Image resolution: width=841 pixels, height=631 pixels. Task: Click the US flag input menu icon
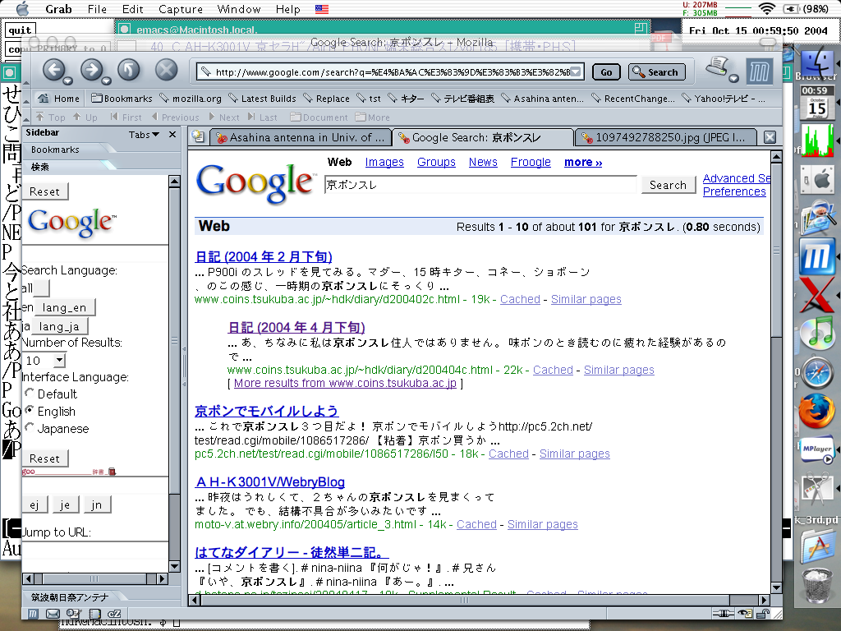coord(322,9)
